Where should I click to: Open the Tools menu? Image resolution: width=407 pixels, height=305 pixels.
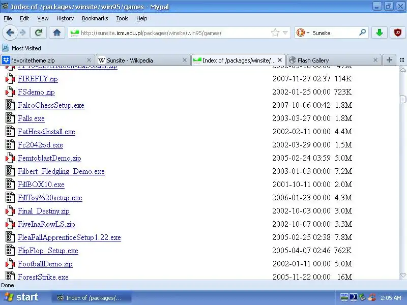pyautogui.click(x=122, y=18)
